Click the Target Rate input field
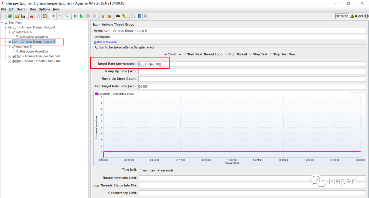This screenshot has height=198, width=369. coord(252,64)
